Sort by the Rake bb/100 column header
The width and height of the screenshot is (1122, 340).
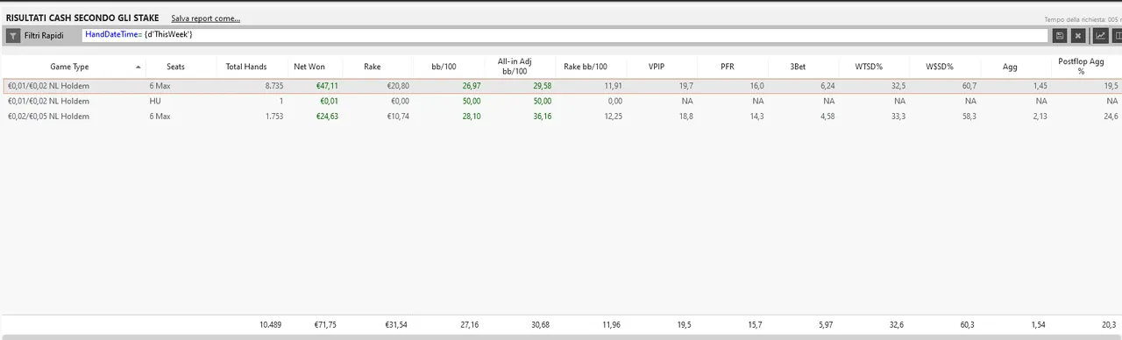586,67
